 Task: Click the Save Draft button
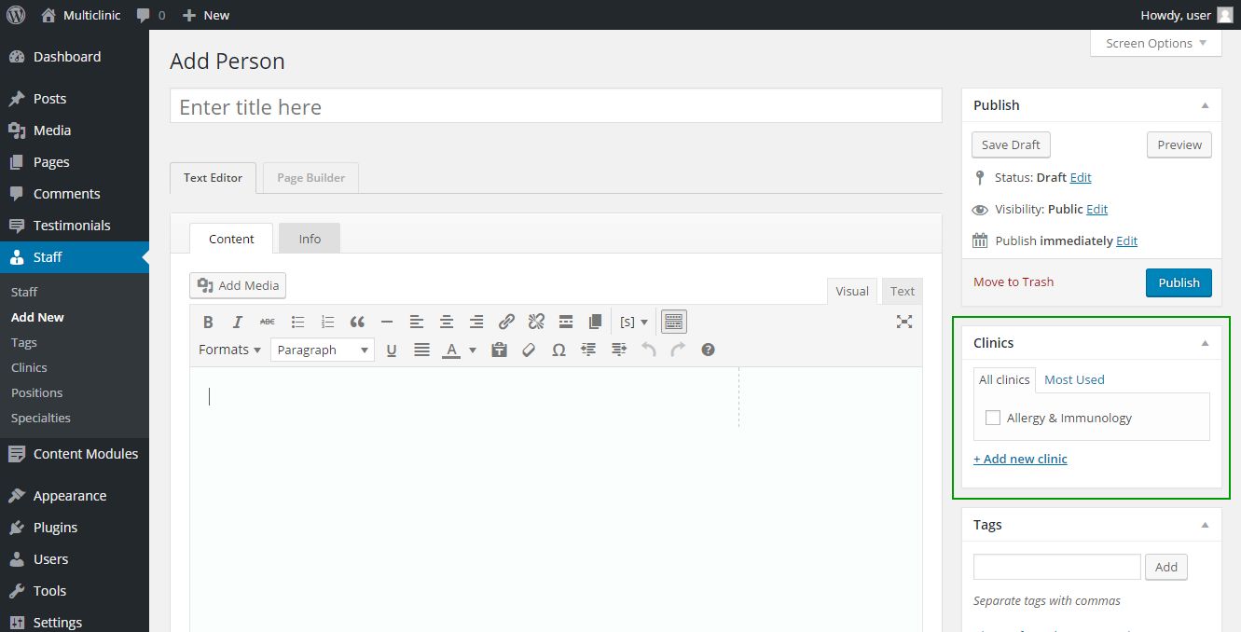(1011, 144)
